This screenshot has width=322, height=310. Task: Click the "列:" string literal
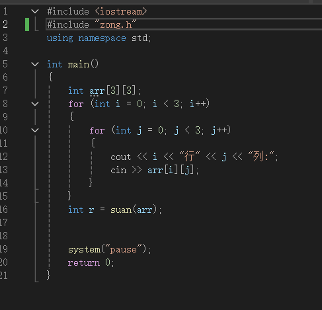tap(261, 157)
